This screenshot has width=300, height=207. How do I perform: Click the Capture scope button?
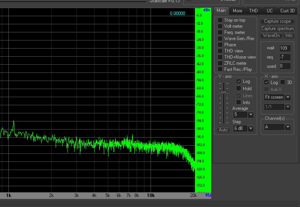[x=277, y=21]
